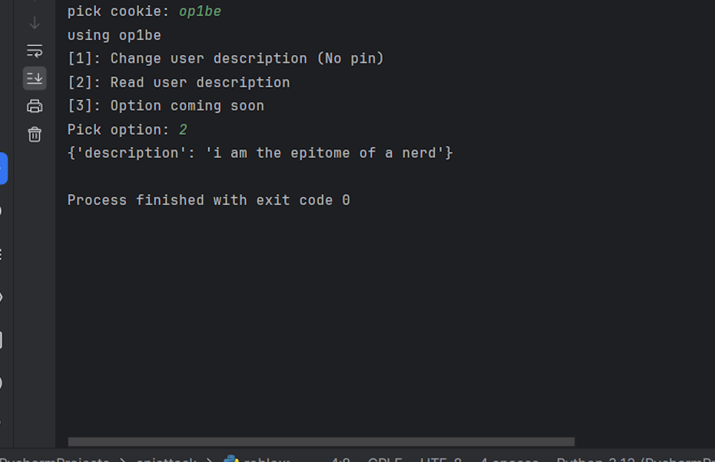Screen dimensions: 715x462
Task: Print the console output via the printer icon
Action: pyautogui.click(x=35, y=106)
